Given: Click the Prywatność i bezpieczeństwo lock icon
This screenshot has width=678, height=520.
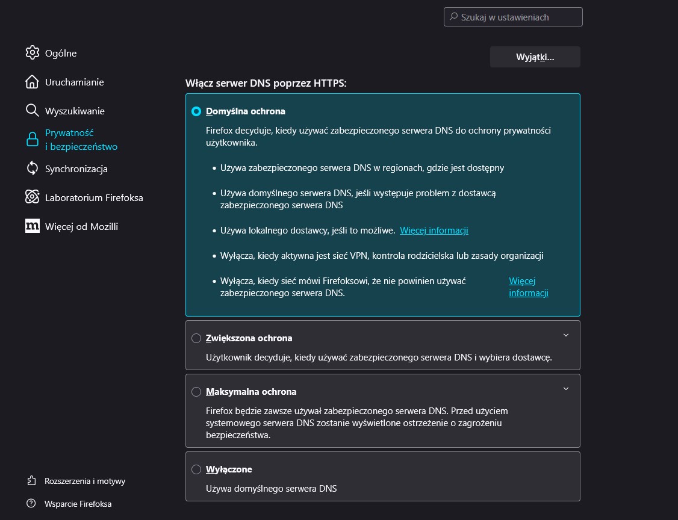Looking at the screenshot, I should (32, 139).
